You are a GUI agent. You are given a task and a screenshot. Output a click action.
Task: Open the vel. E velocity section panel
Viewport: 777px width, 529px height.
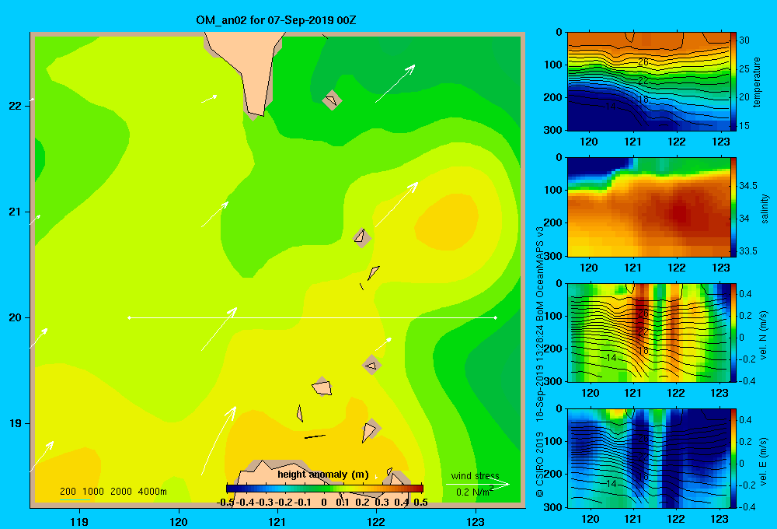648,458
